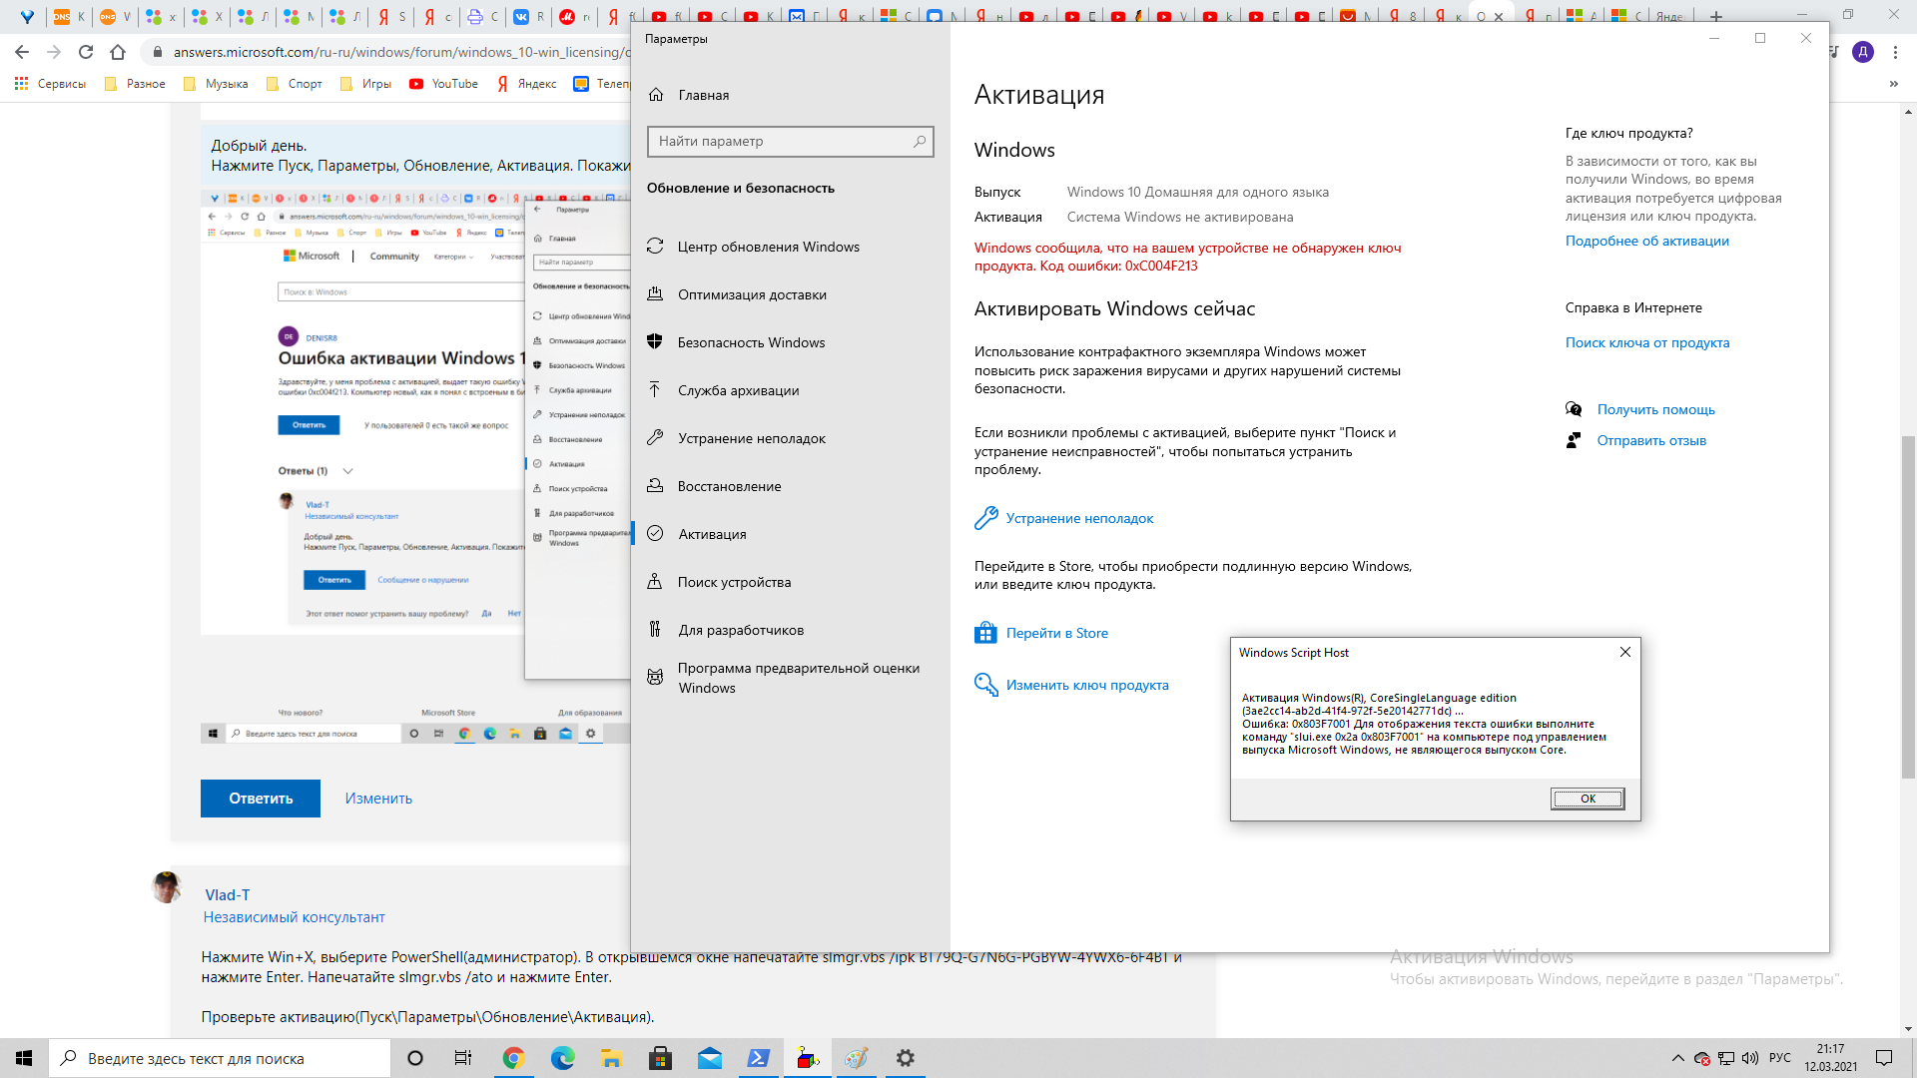Click Отправить отзыв link
Viewport: 1917px width, 1078px height.
(1651, 440)
